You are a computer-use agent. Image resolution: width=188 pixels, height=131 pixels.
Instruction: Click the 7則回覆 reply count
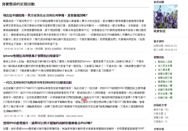[x=41, y=76]
